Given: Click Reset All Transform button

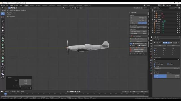Looking at the screenshot, I should [139, 50].
